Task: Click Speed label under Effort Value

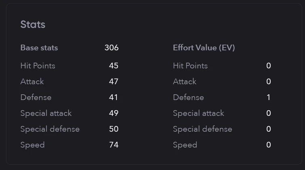Action: point(185,145)
